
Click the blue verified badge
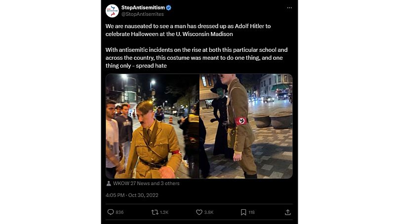coord(168,7)
